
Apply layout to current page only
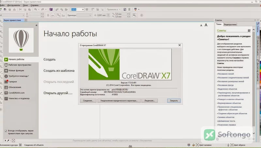pos(63,15)
